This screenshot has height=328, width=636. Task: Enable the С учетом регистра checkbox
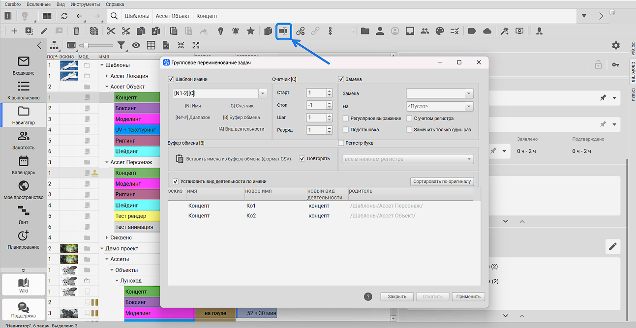point(409,119)
